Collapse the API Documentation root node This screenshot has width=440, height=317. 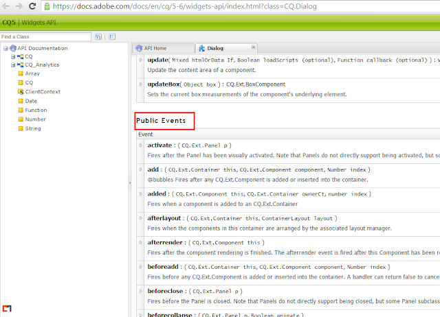5,49
